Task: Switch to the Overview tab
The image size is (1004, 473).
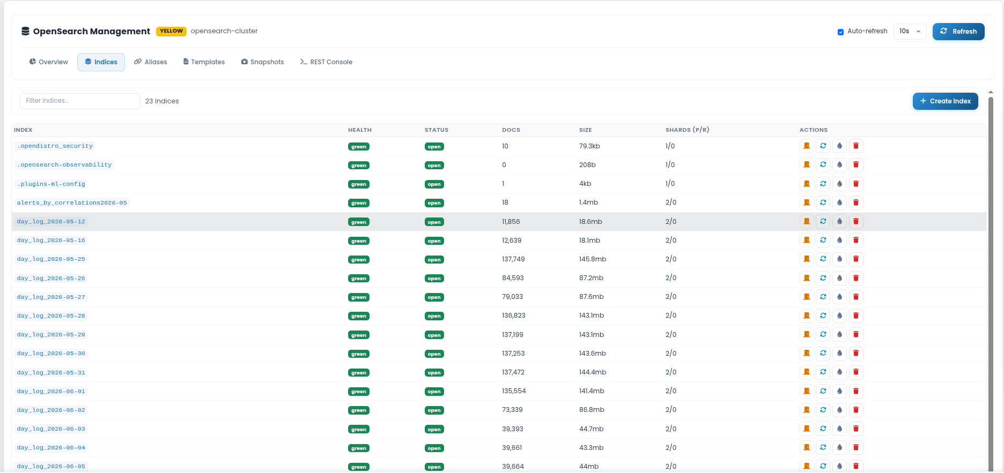Action: [49, 62]
